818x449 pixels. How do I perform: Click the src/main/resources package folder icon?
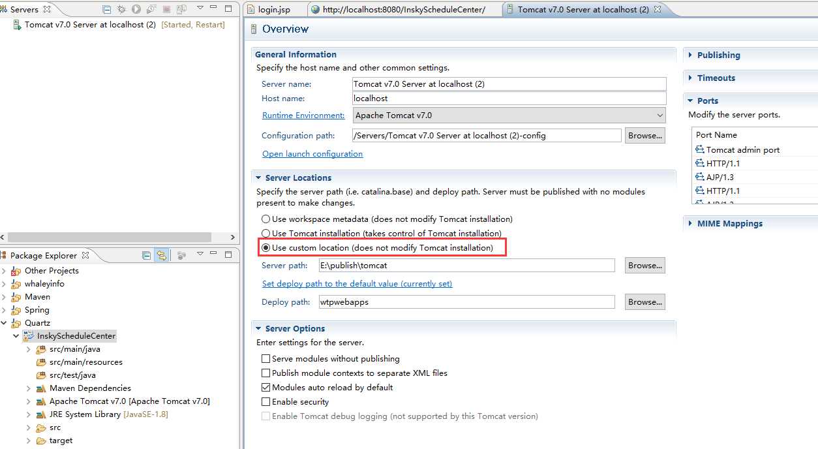[x=41, y=362]
